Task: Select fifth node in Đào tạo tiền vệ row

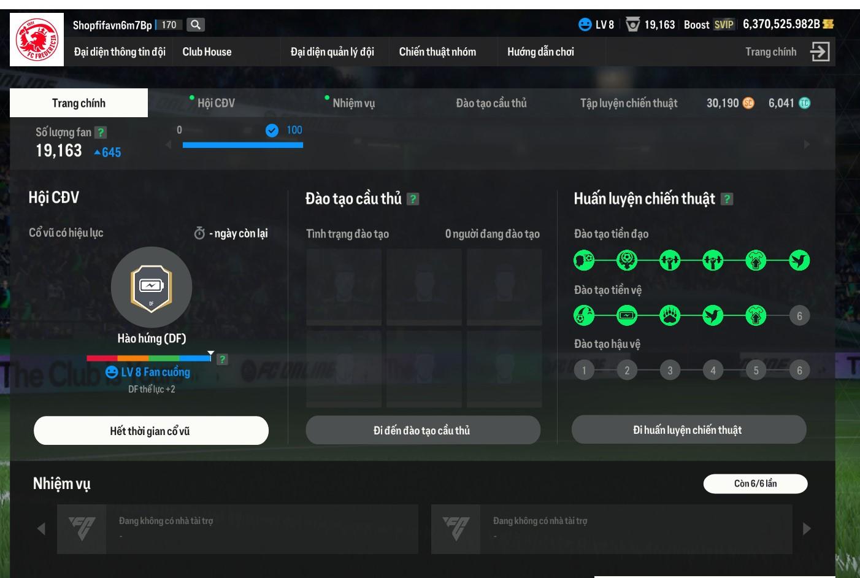Action: (756, 316)
